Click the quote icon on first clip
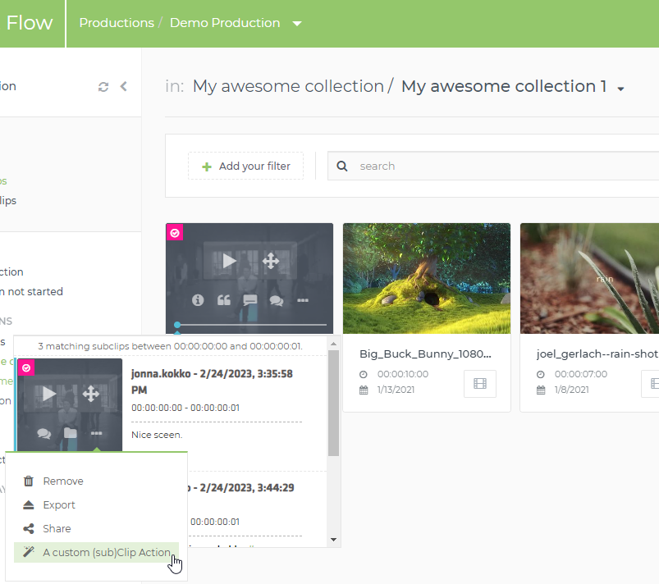Viewport: 659px width, 584px height. click(224, 300)
